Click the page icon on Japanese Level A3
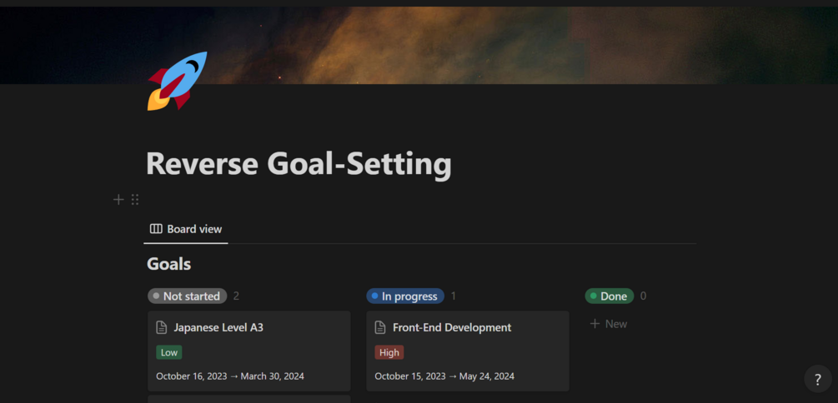The image size is (838, 403). tap(162, 328)
